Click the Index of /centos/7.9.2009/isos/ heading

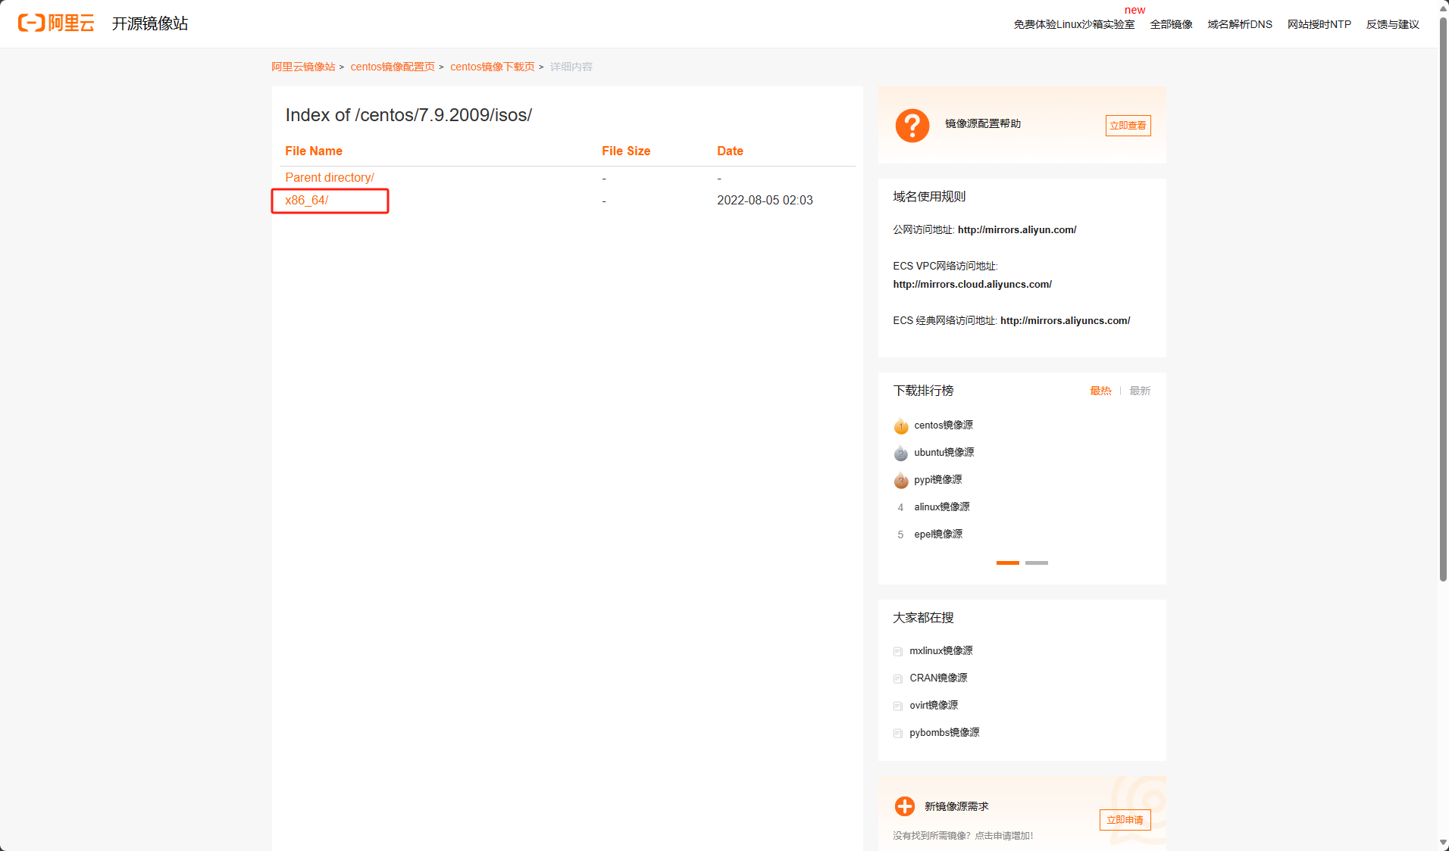[x=408, y=115]
